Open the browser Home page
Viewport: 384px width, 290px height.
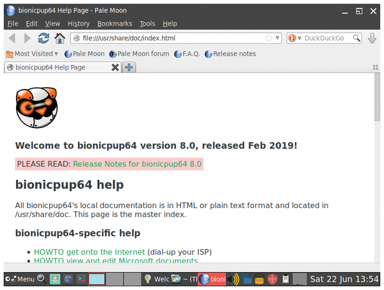pos(60,38)
